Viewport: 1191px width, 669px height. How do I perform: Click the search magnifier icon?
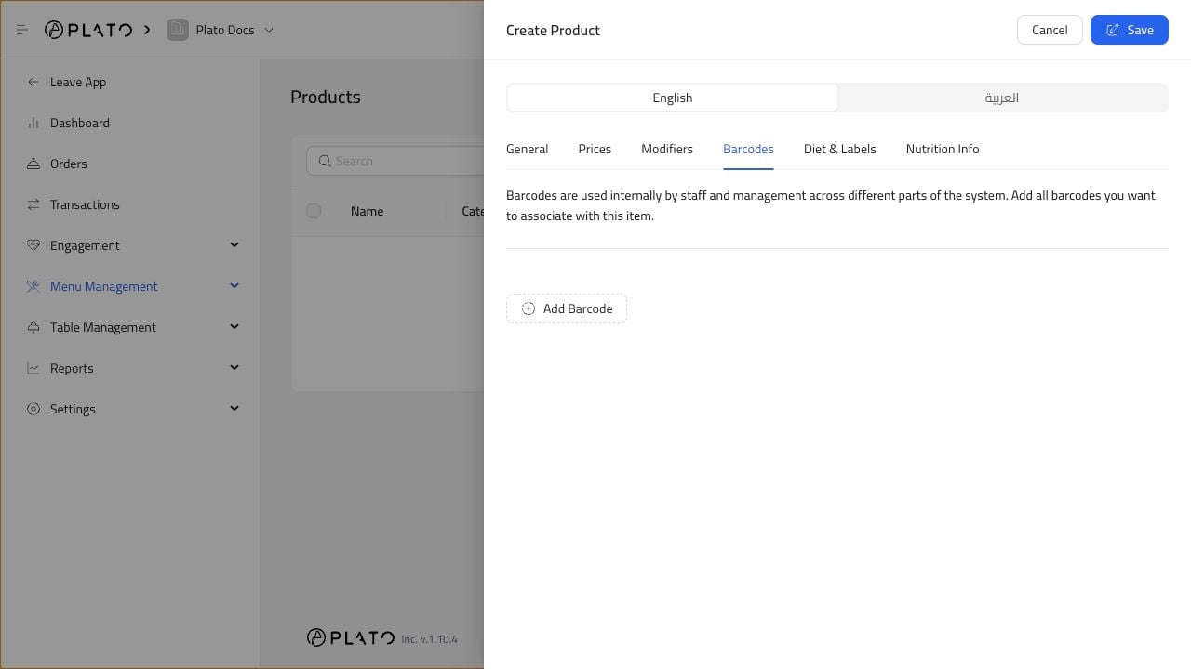[325, 161]
